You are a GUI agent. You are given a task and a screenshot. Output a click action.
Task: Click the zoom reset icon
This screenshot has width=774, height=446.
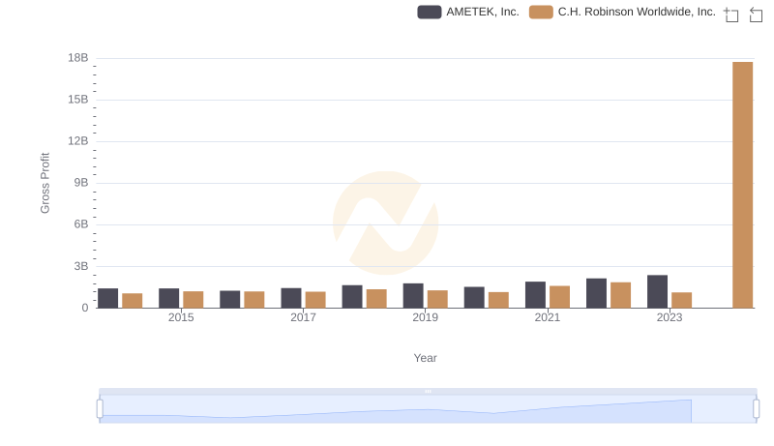tap(756, 15)
